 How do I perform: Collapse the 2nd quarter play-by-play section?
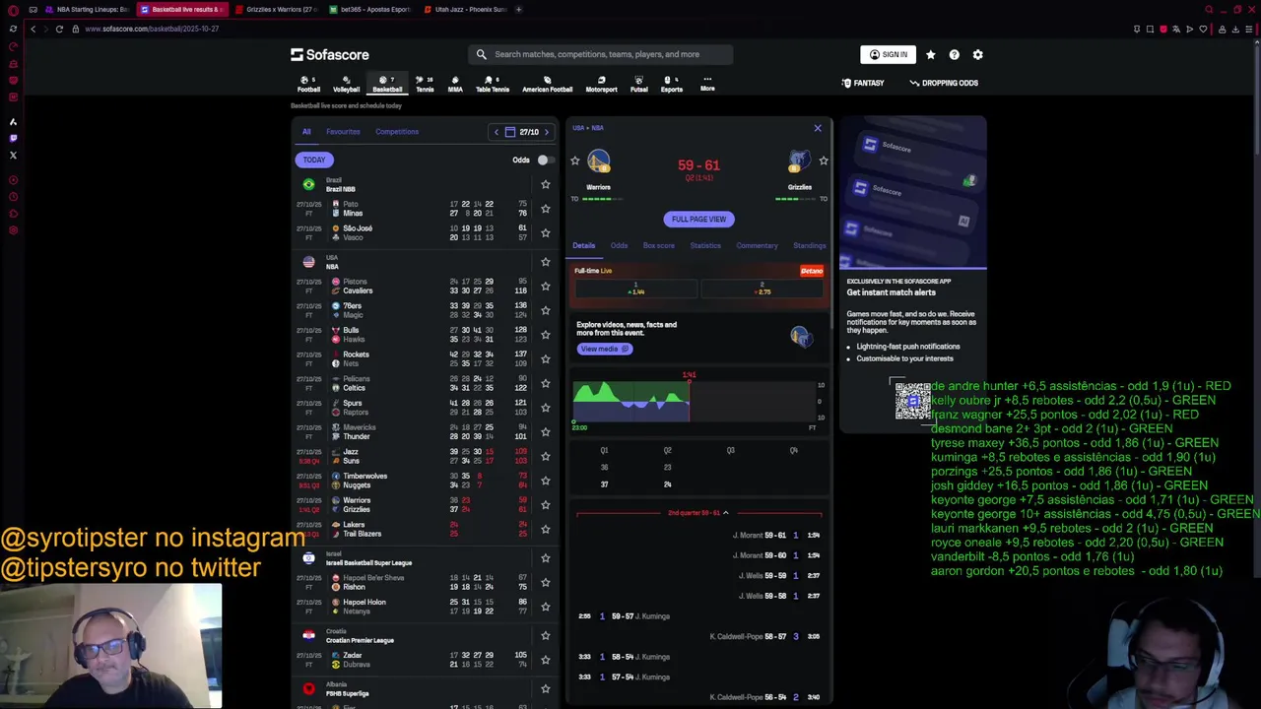698,513
